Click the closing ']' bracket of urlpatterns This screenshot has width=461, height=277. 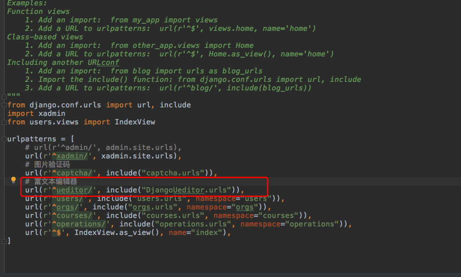(x=9, y=241)
